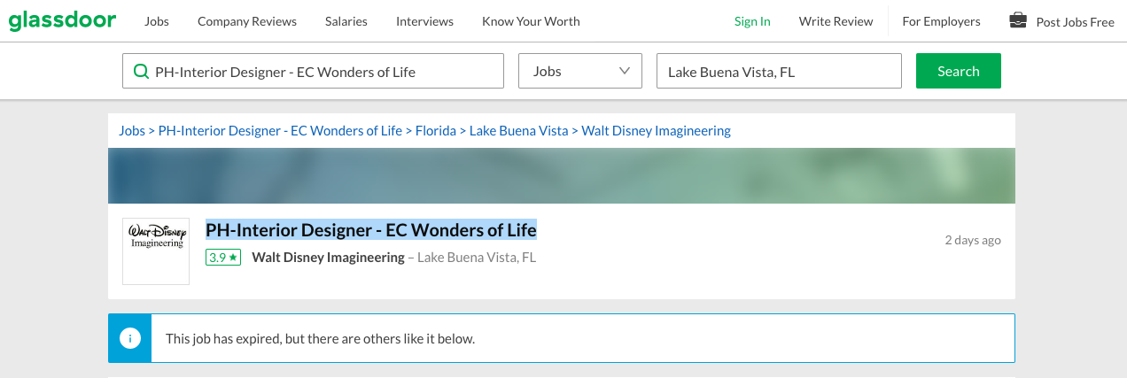Screen dimensions: 1127x378
Task: Open the Salaries section
Action: pyautogui.click(x=346, y=21)
